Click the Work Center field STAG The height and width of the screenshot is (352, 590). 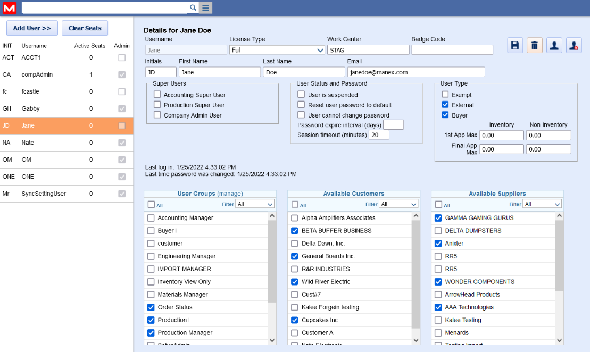point(368,49)
